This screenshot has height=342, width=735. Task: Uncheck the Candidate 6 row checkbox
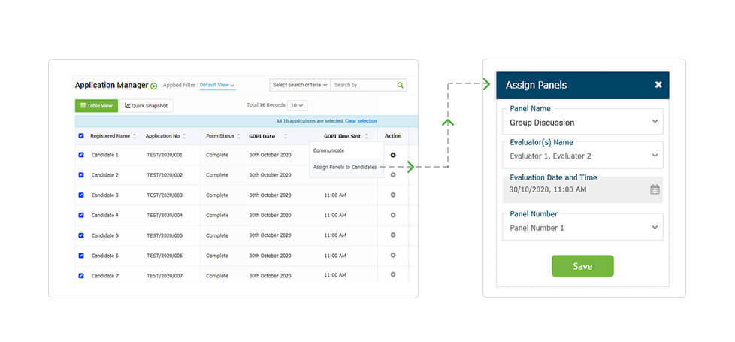[x=81, y=256]
